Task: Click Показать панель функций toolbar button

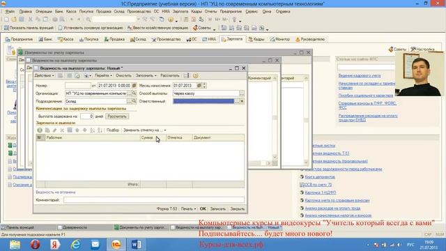Action: coord(29,28)
